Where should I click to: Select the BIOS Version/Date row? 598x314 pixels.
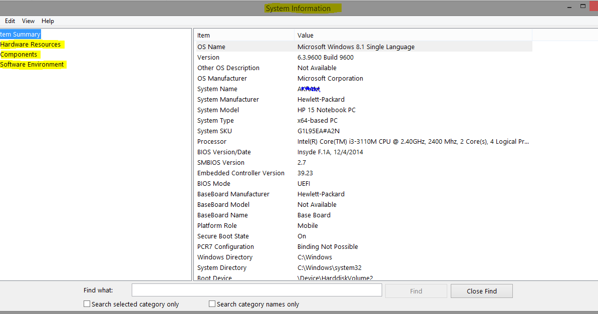pos(363,152)
